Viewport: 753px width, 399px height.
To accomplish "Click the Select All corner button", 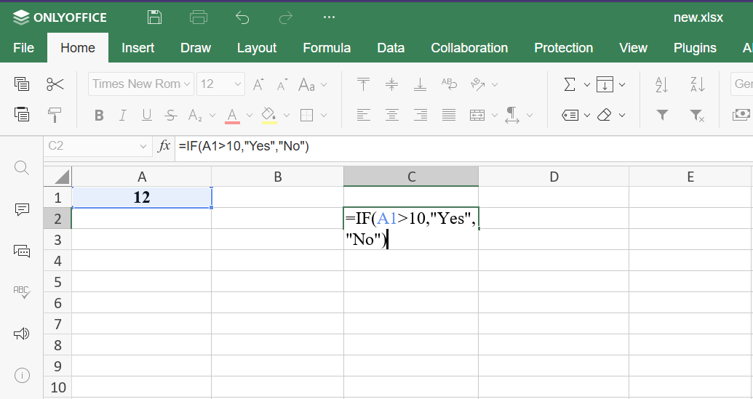I will 57,177.
